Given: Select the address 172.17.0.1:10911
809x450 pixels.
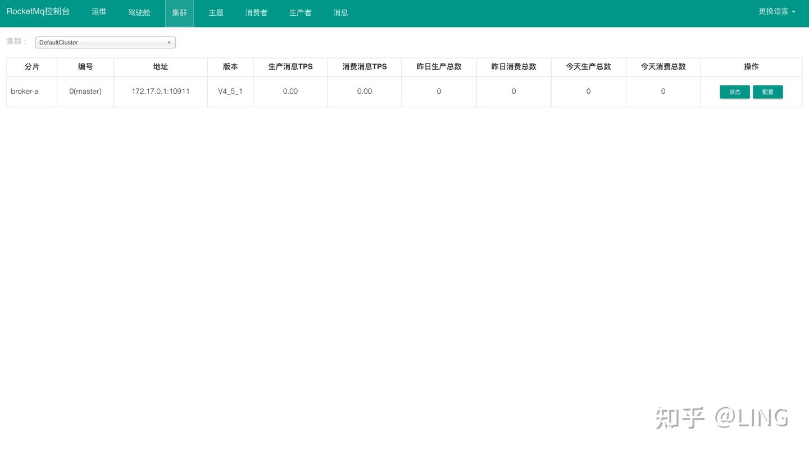Looking at the screenshot, I should (161, 91).
